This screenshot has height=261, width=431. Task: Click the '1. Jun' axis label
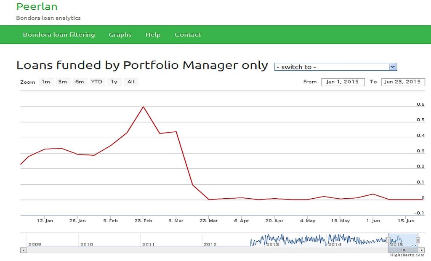click(x=373, y=221)
